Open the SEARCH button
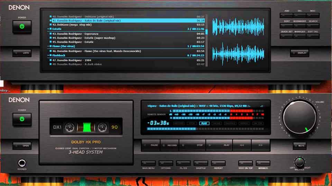Image resolution: width=332 pixels, height=186 pixels. click(313, 26)
